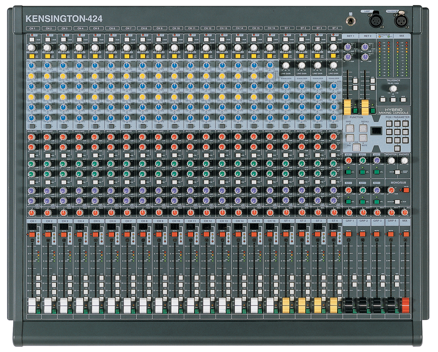Click the FUNCTION section MUTE button
The width and height of the screenshot is (438, 352).
[363, 138]
